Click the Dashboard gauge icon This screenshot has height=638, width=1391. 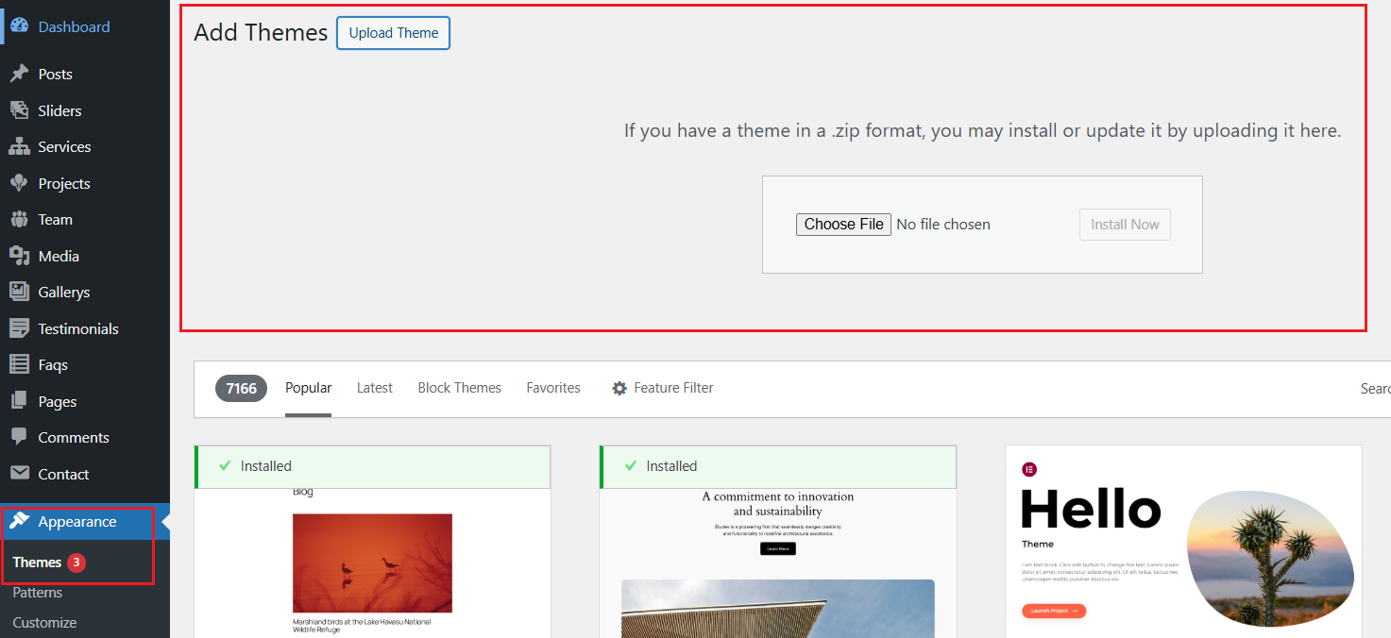tap(19, 26)
